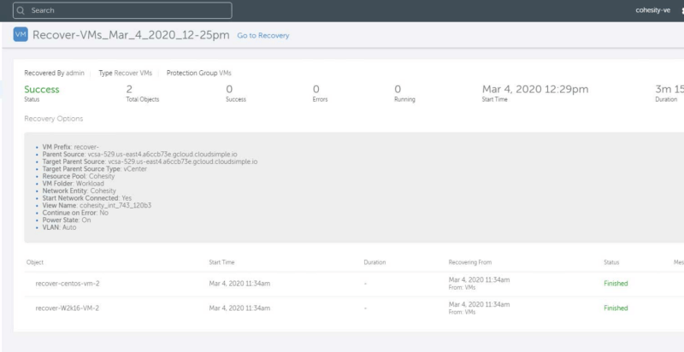Click the Total Objects count
The height and width of the screenshot is (352, 684).
click(129, 89)
